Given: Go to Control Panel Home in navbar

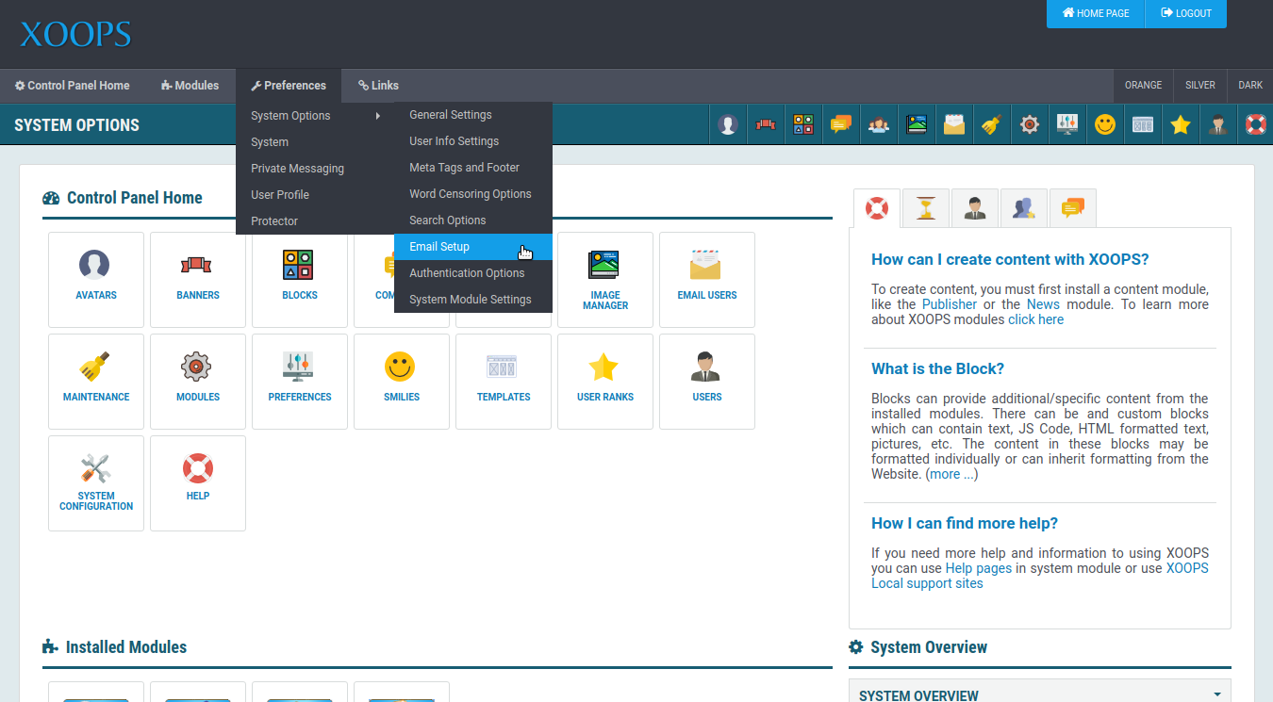Looking at the screenshot, I should coord(73,86).
